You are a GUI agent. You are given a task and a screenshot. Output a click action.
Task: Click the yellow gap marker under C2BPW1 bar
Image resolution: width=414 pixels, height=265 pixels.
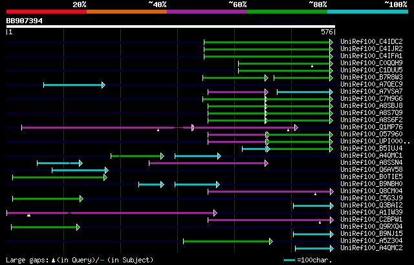(320, 222)
